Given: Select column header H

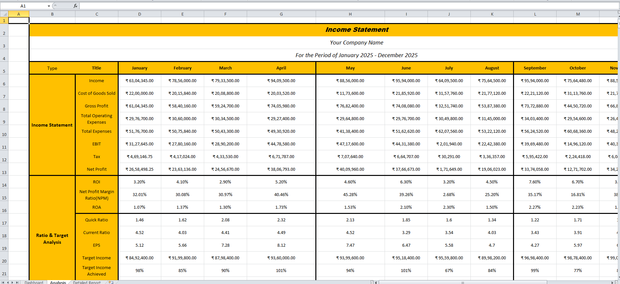Looking at the screenshot, I should pyautogui.click(x=350, y=14).
